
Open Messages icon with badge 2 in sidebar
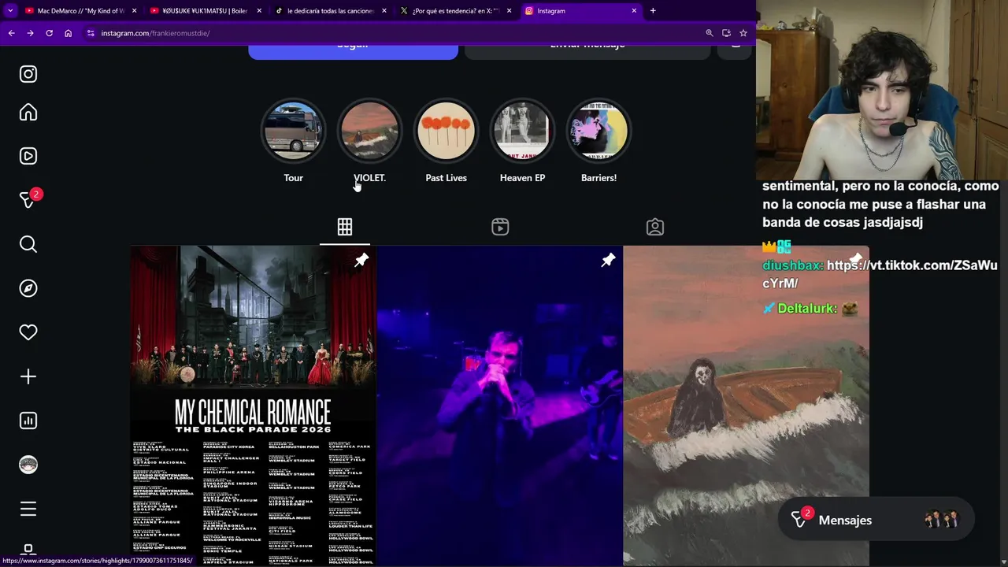point(28,199)
